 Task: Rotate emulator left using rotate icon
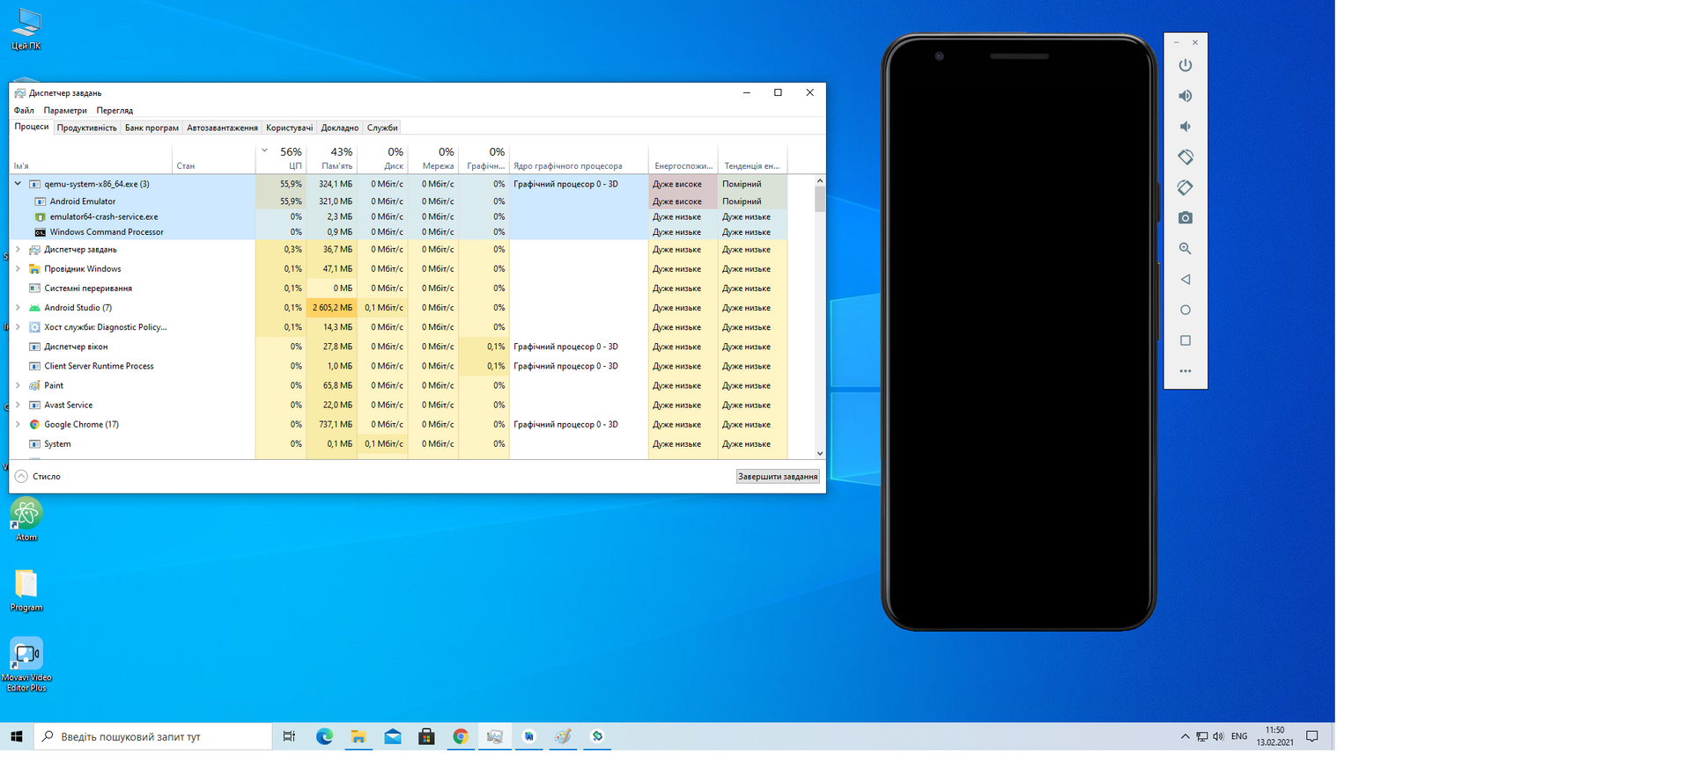[1185, 157]
